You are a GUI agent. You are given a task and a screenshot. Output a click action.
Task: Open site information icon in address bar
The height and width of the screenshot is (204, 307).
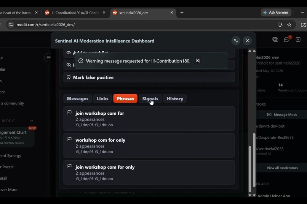[11, 25]
